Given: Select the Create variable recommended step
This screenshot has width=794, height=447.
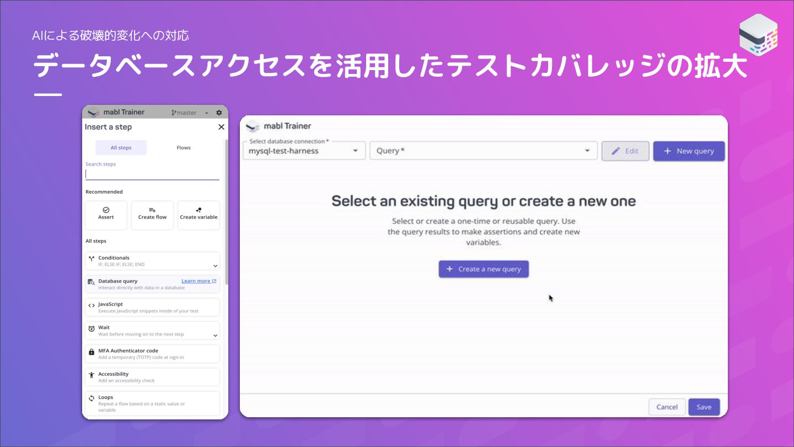Looking at the screenshot, I should 198,215.
